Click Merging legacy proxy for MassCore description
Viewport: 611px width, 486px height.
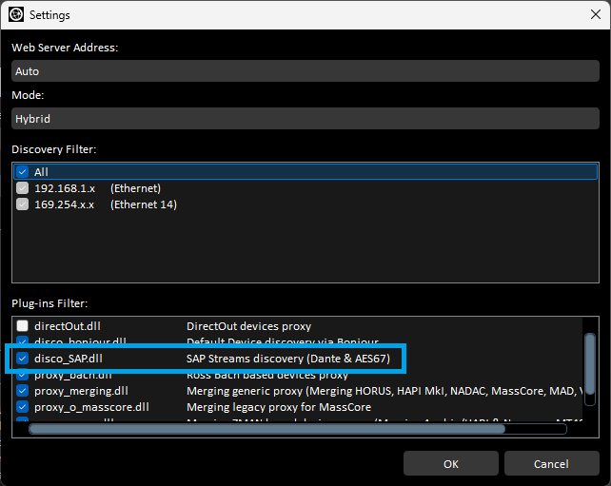(279, 407)
